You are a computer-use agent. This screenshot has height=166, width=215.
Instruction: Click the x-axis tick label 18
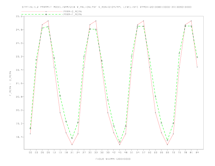(x=66, y=152)
